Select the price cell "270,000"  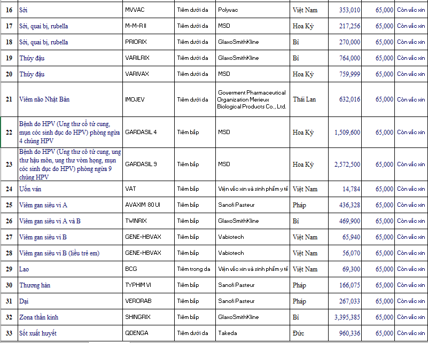coord(345,42)
